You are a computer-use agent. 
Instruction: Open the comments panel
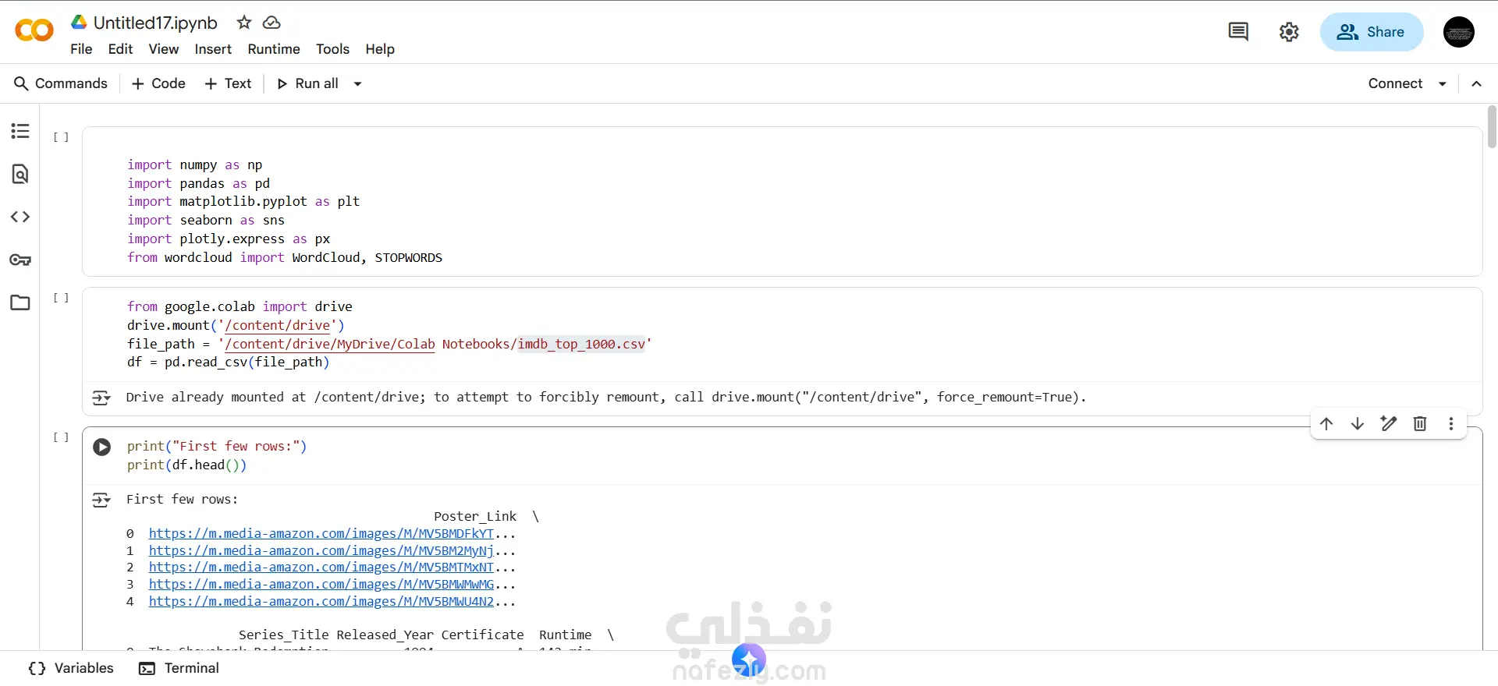(x=1238, y=32)
